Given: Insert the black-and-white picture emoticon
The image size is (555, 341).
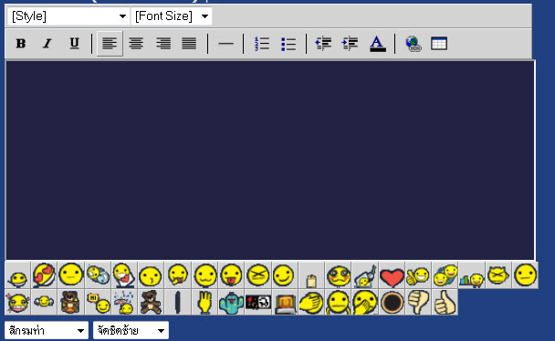Looking at the screenshot, I should tap(258, 302).
